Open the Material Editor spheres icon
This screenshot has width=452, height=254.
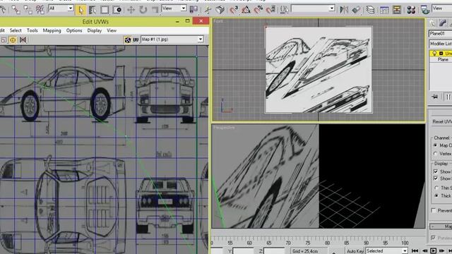coord(411,10)
